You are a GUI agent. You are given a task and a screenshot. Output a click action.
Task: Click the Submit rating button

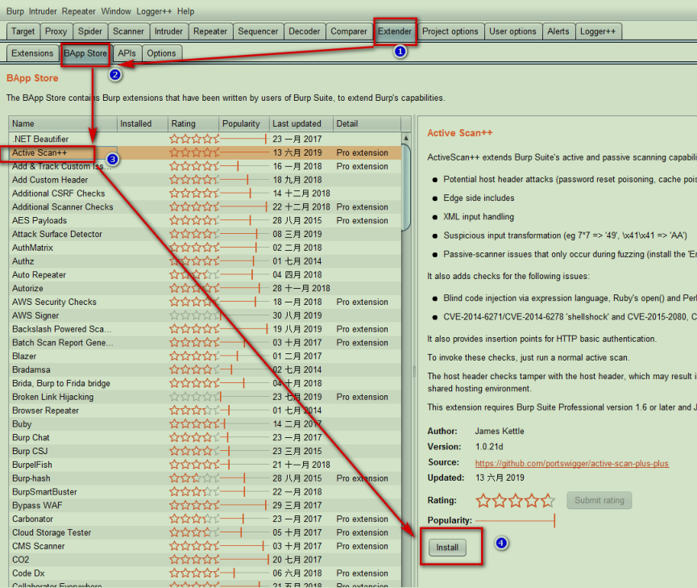click(x=600, y=500)
